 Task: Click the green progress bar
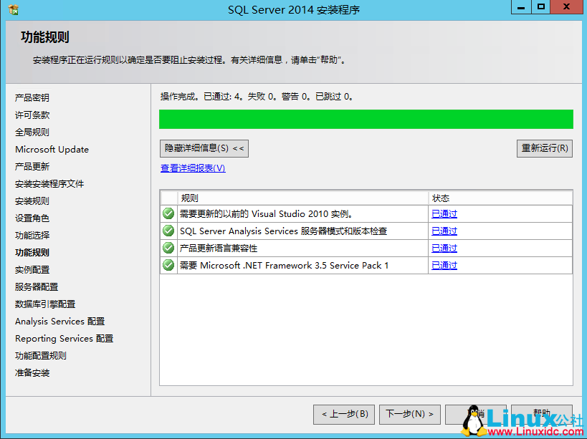pyautogui.click(x=366, y=118)
